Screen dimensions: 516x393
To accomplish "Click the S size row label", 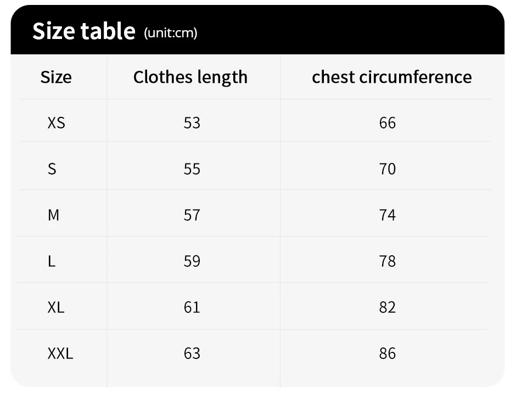I will point(52,169).
